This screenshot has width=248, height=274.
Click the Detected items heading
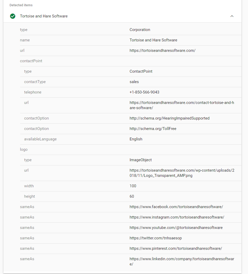(21, 5)
